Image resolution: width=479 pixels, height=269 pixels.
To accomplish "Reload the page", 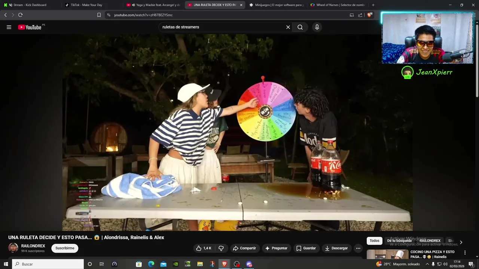I will tap(20, 15).
